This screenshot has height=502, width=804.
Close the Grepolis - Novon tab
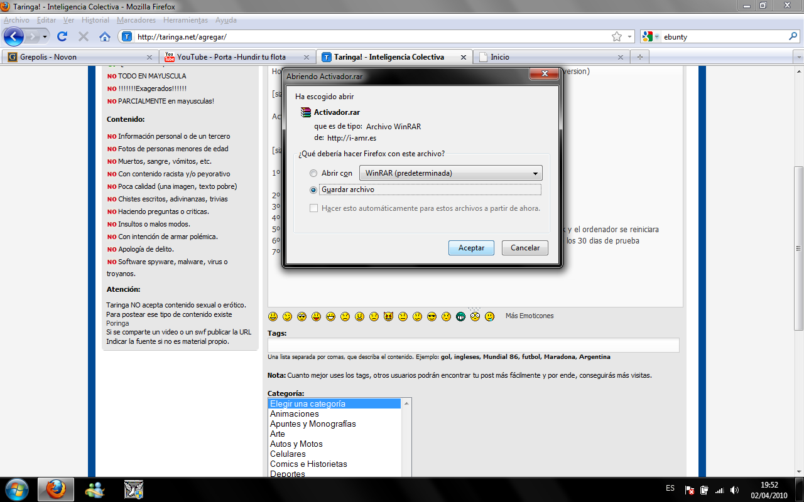[149, 57]
